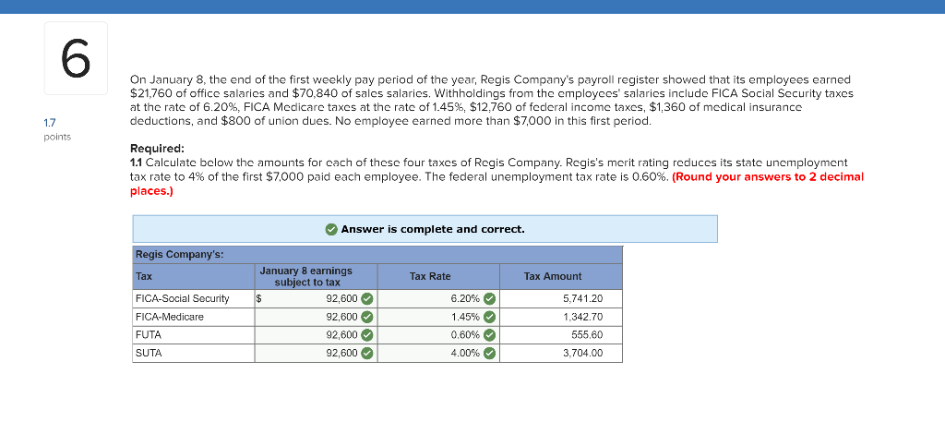Click check icon beside 4.00% tax rate
This screenshot has height=422, width=945.
(489, 354)
